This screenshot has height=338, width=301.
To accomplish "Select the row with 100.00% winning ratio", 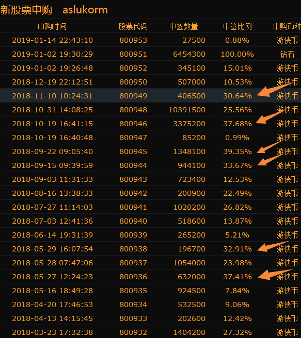I will coord(151,54).
